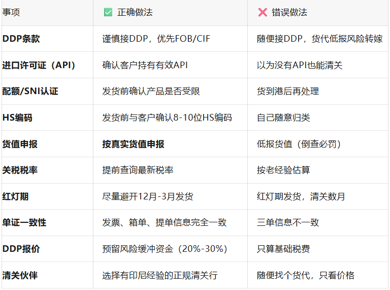Viewport: 390px width, 290px height.
Task: Click the row label 'HS编码'
Action: (x=17, y=118)
